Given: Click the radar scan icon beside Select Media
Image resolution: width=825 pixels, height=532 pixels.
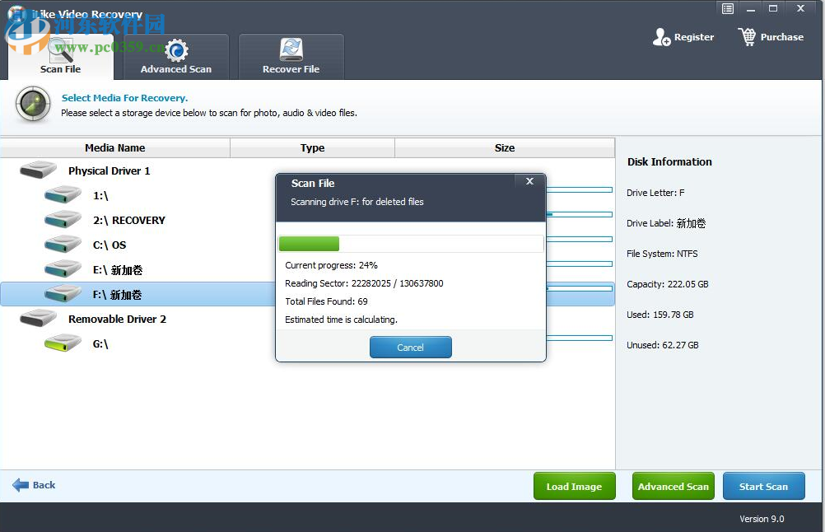Looking at the screenshot, I should coord(33,105).
